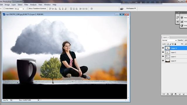The height and width of the screenshot is (105, 187).
Task: Open the Workspace dropdown menu
Action: pos(131,8)
